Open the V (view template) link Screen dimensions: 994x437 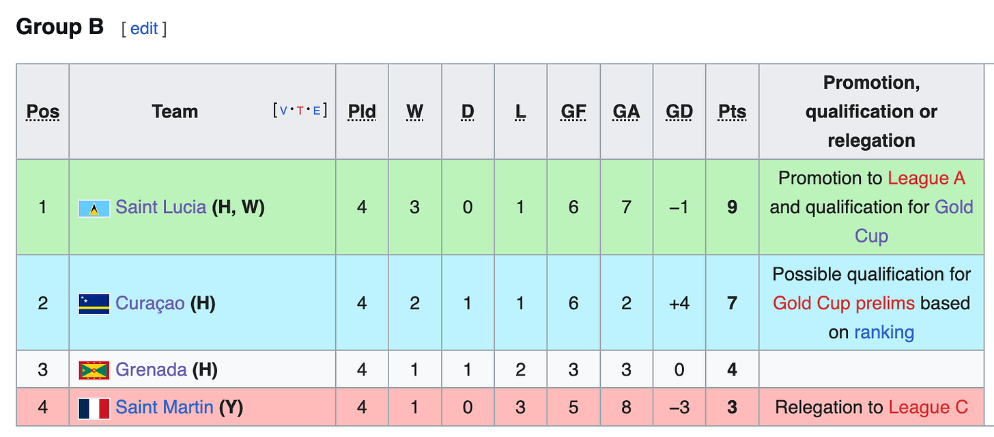(283, 111)
